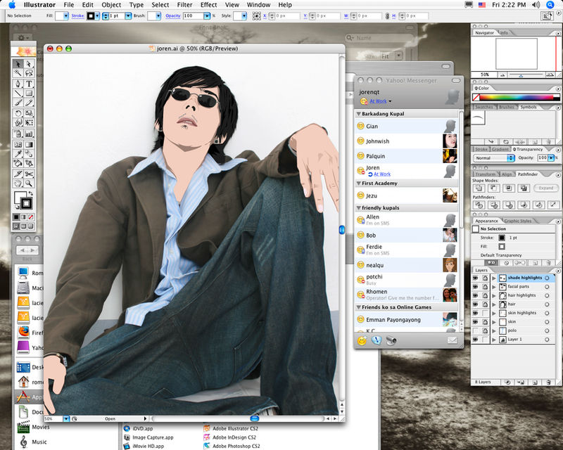Lock the skin highlights layer

tap(485, 313)
